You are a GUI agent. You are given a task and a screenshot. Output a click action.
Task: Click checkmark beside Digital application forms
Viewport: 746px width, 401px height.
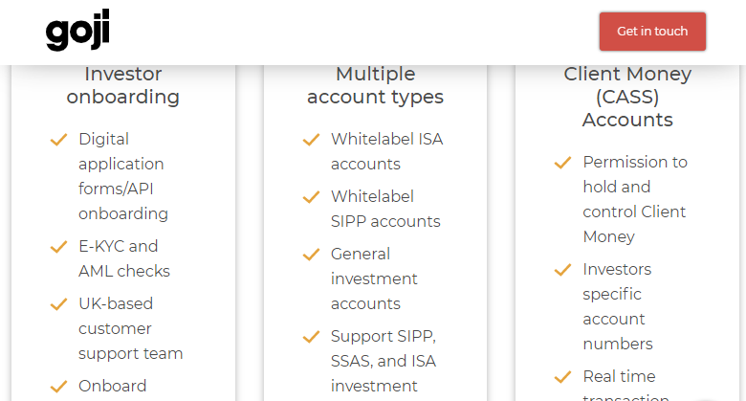pyautogui.click(x=59, y=140)
